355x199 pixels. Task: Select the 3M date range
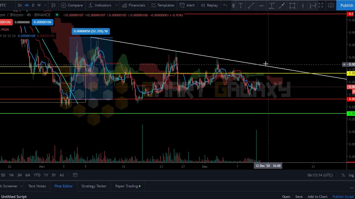pyautogui.click(x=19, y=175)
